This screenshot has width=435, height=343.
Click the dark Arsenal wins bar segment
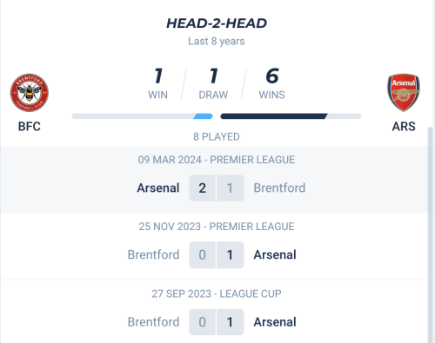(274, 116)
